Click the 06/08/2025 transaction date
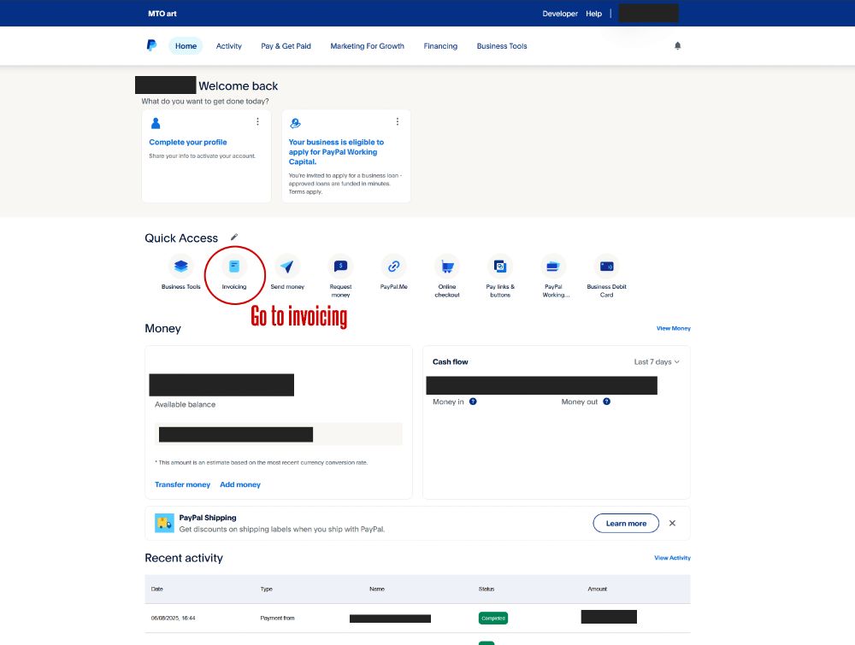The height and width of the screenshot is (645, 855). coord(173,619)
